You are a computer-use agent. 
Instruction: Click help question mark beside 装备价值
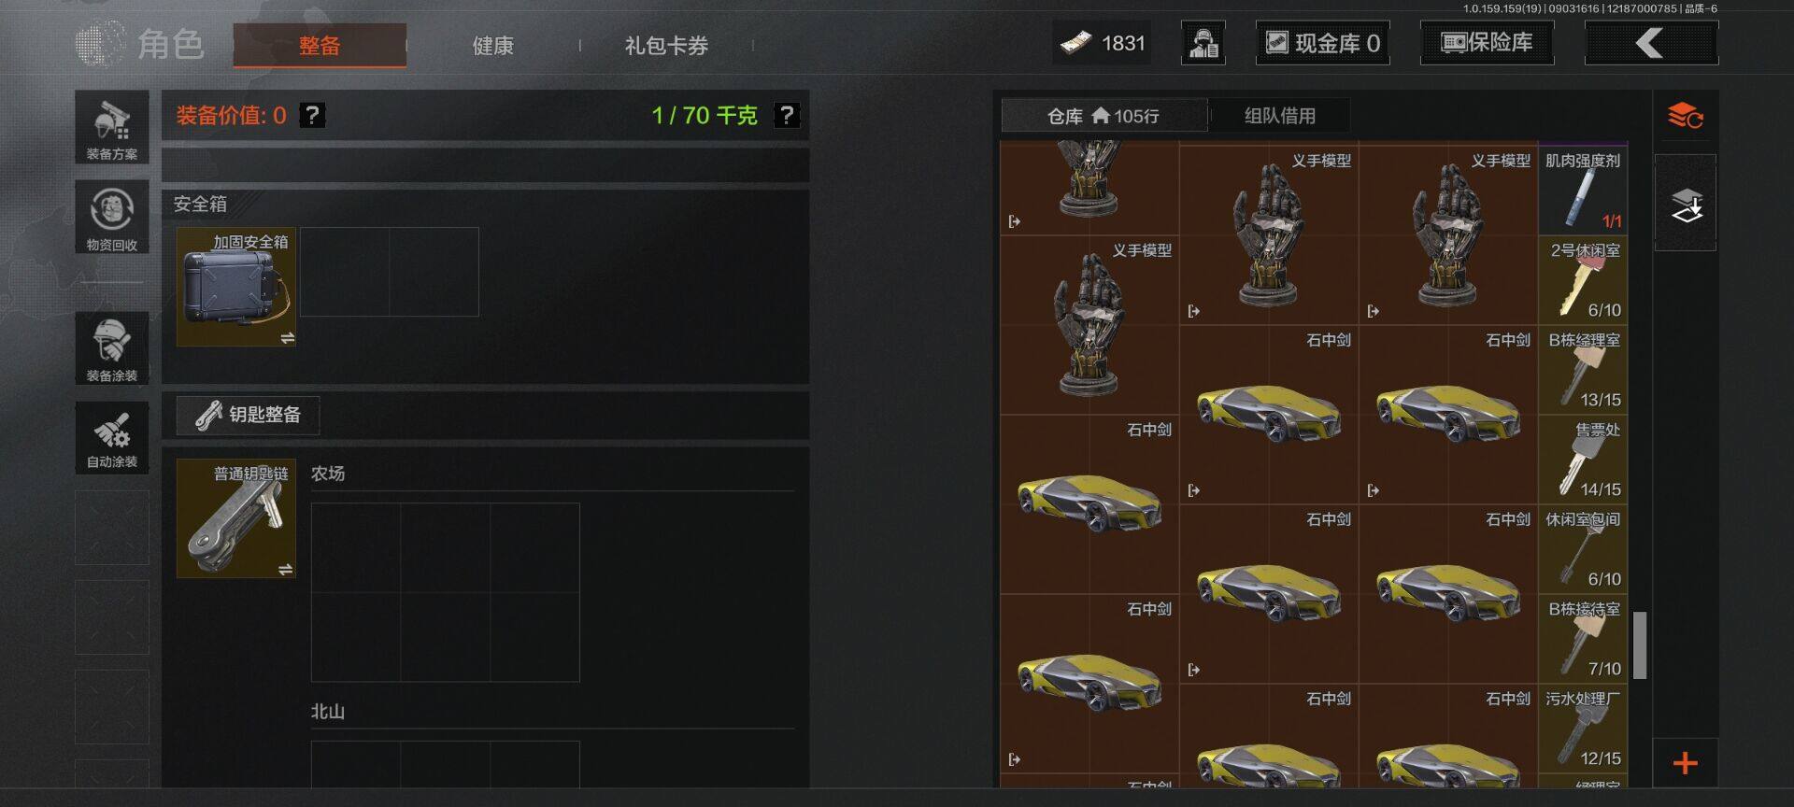312,115
